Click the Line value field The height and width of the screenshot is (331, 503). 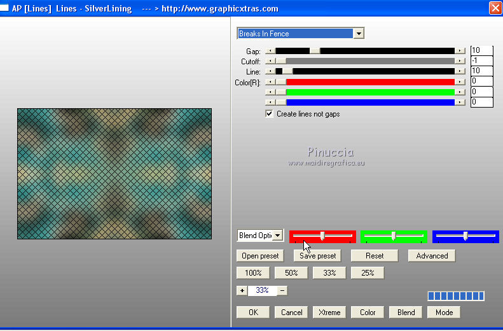481,71
